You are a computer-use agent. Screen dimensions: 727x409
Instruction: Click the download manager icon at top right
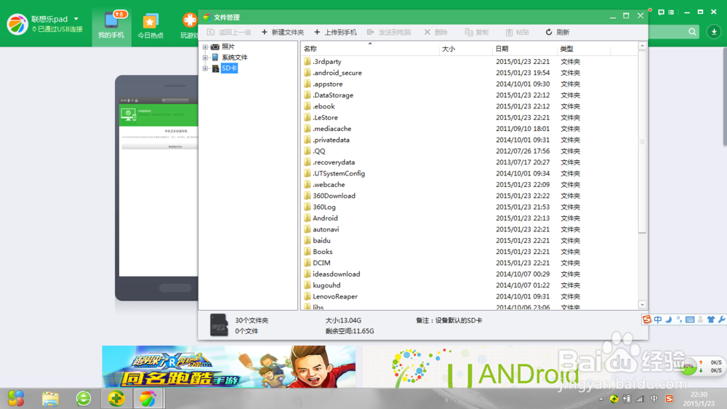point(714,31)
